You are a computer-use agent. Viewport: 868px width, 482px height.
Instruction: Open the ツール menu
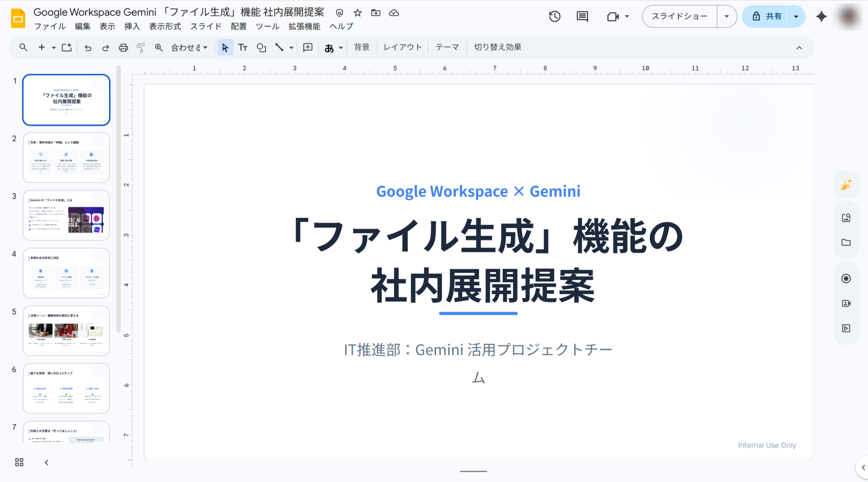pos(267,26)
